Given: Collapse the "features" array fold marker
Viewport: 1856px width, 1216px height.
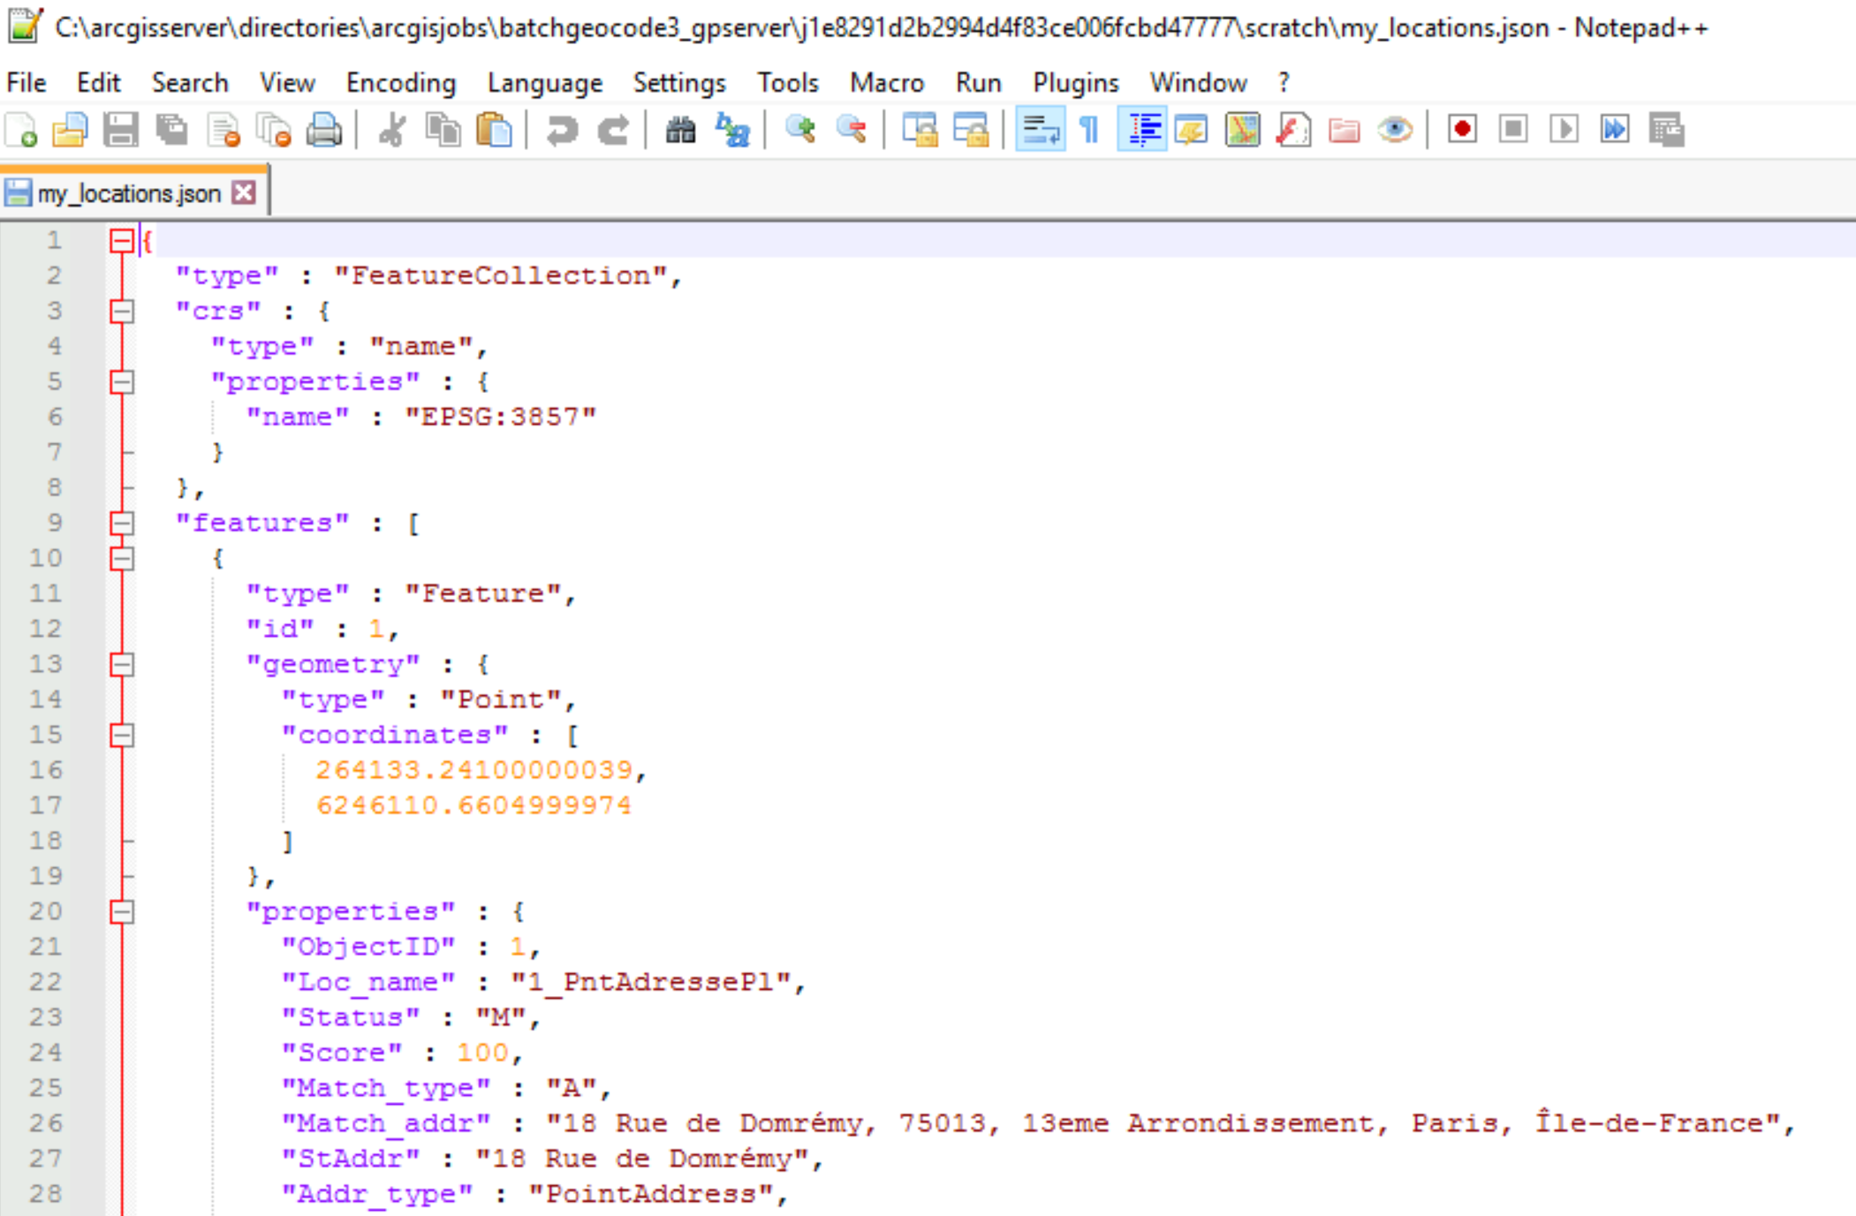Looking at the screenshot, I should pos(122,523).
